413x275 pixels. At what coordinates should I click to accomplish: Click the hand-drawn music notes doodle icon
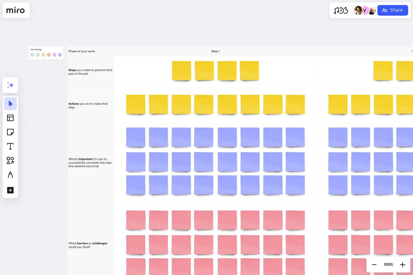341,10
